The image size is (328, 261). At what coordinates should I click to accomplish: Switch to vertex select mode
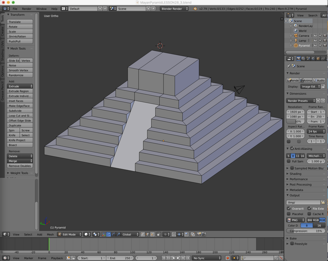coord(143,234)
